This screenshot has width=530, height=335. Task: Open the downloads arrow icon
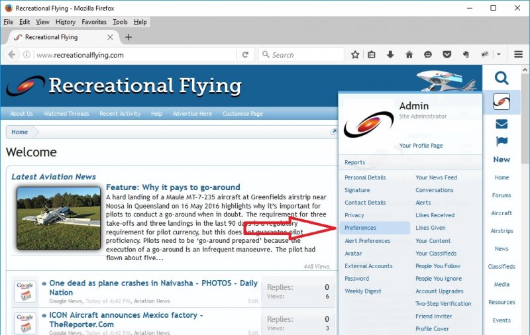point(390,55)
